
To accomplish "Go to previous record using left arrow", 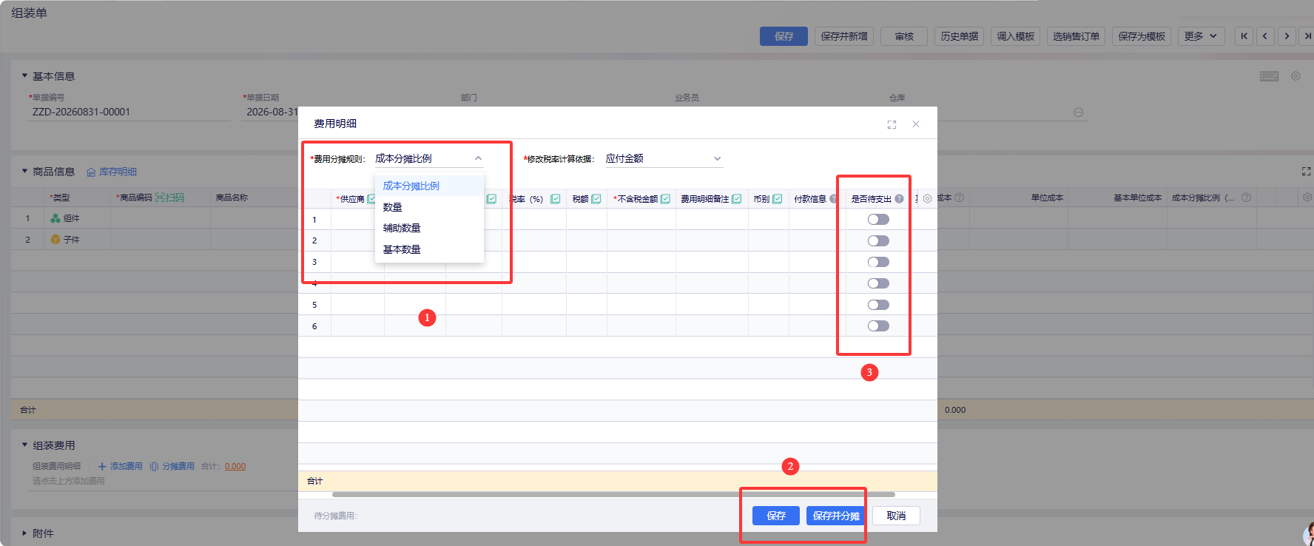I will (1265, 36).
